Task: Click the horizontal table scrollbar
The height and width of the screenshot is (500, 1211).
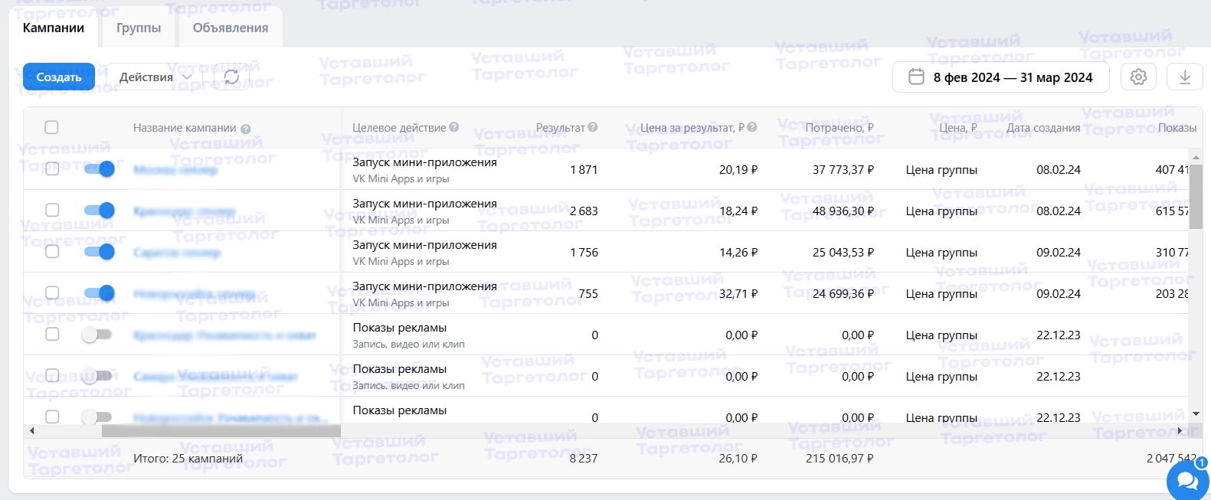Action: point(221,431)
